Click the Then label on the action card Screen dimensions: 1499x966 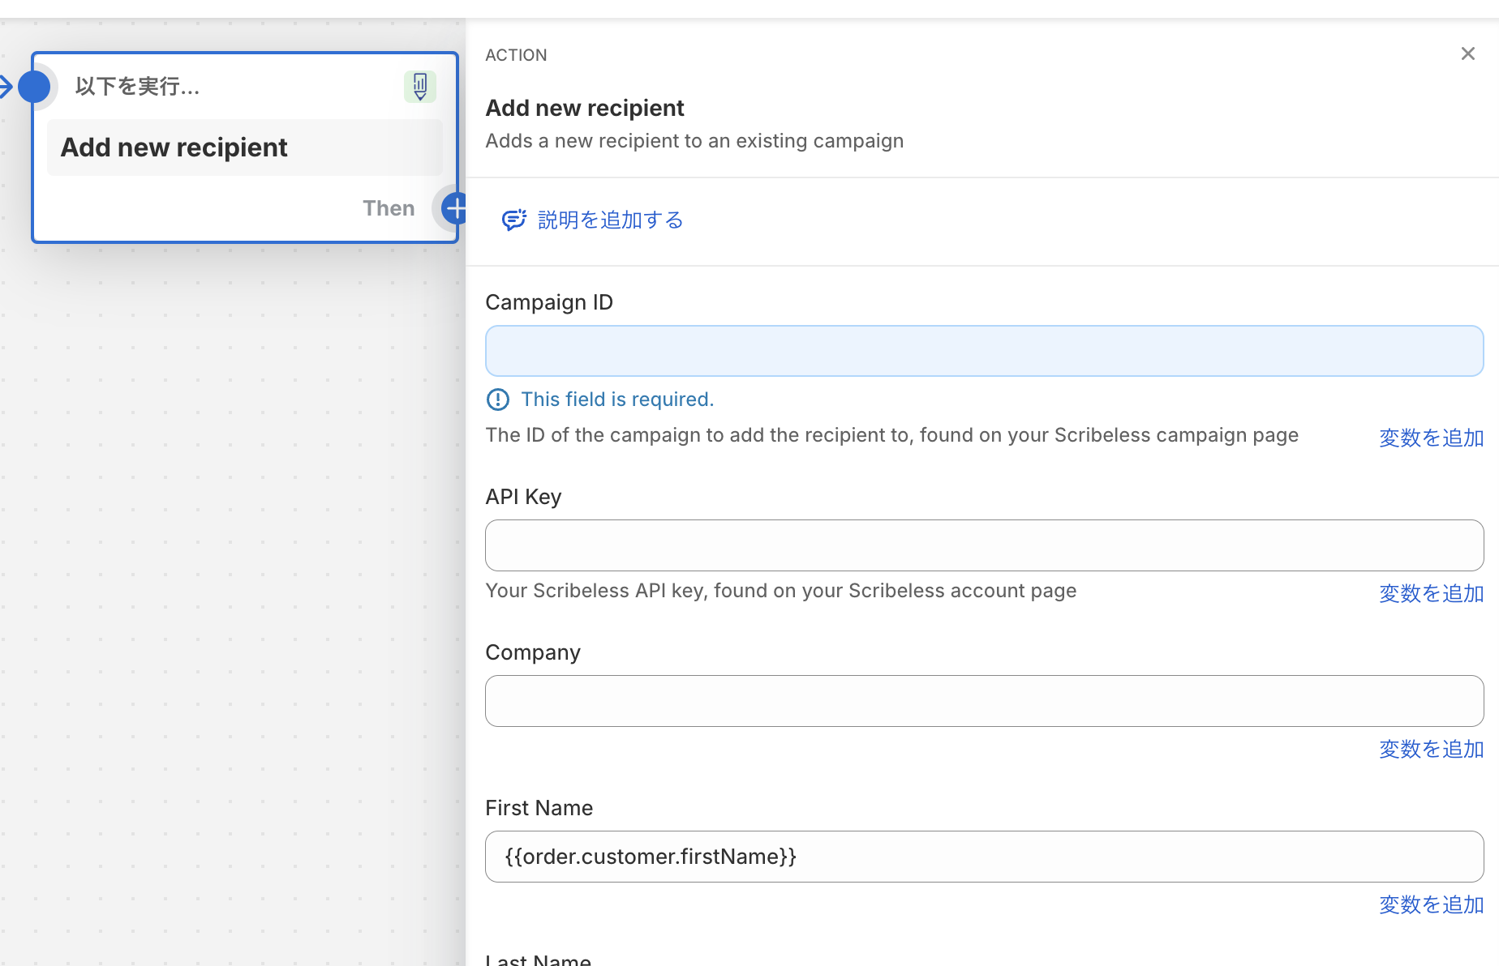[x=389, y=208]
